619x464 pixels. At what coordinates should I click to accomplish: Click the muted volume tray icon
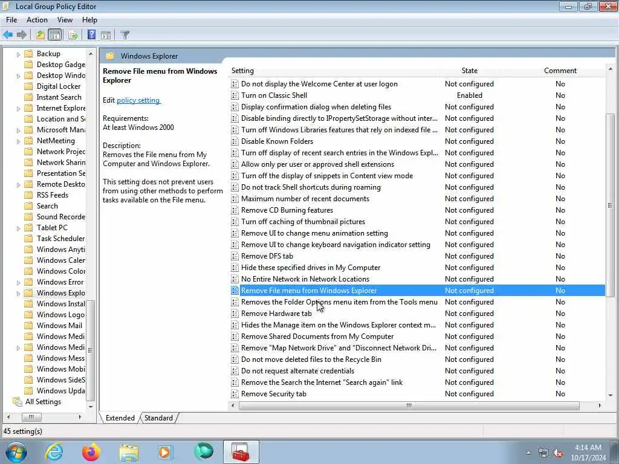point(558,453)
